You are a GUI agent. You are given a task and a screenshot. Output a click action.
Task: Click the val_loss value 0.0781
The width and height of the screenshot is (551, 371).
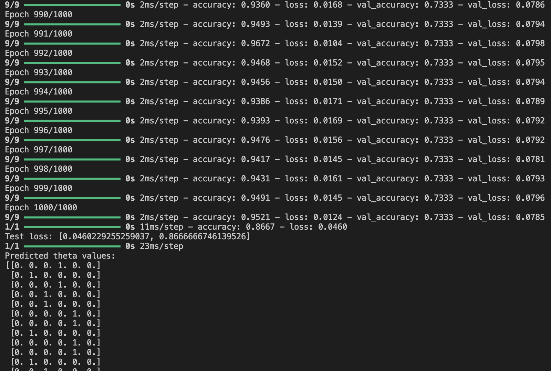click(530, 159)
